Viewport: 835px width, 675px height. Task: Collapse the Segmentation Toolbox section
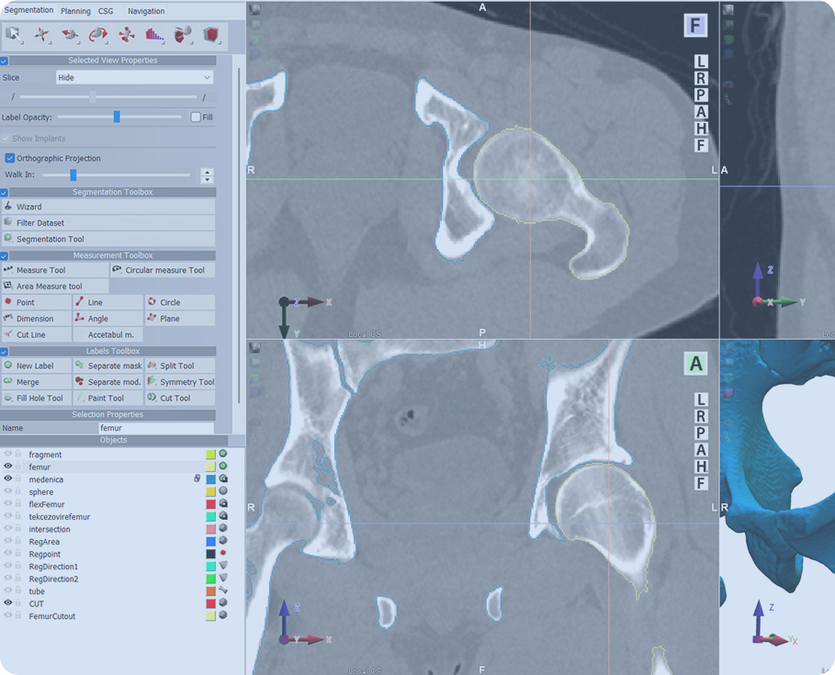pyautogui.click(x=4, y=192)
